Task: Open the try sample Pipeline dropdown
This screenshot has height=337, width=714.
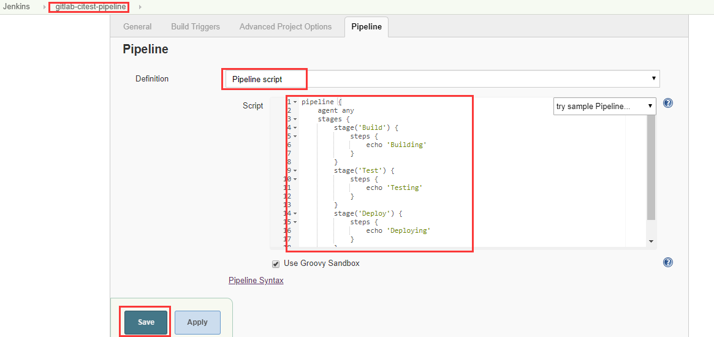Action: coord(605,106)
